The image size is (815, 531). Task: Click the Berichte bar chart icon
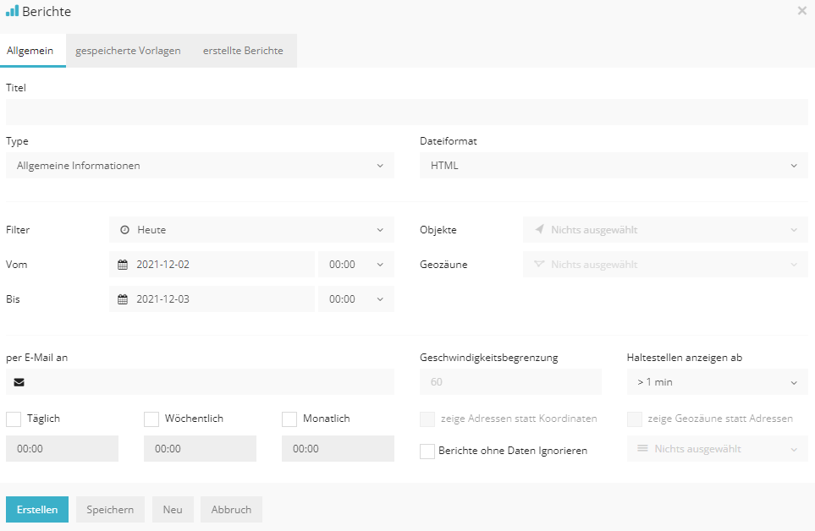pyautogui.click(x=12, y=11)
